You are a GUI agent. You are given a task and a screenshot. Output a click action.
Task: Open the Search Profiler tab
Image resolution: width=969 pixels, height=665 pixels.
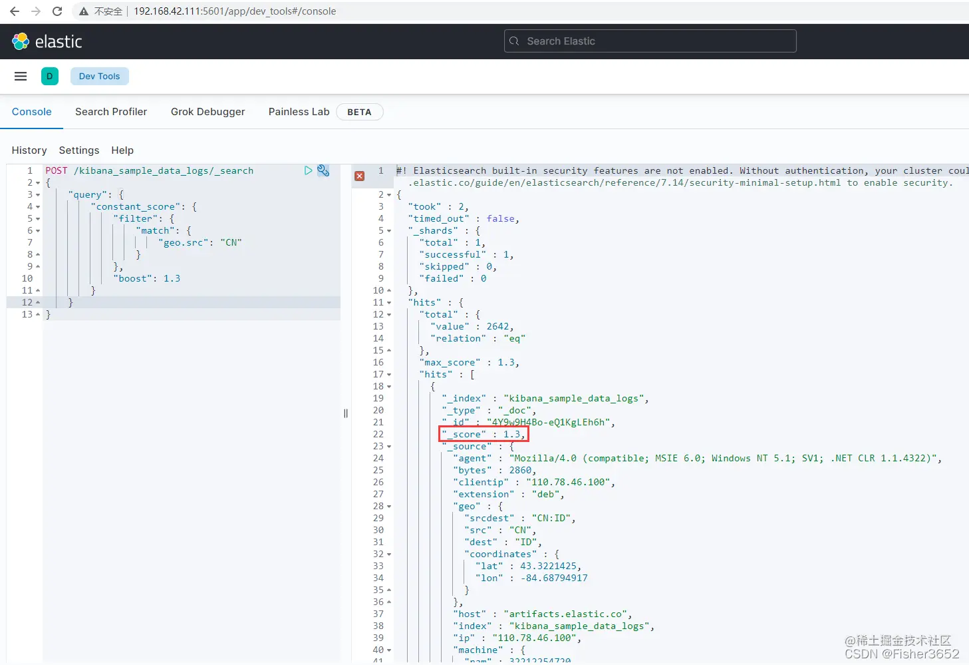coord(111,112)
